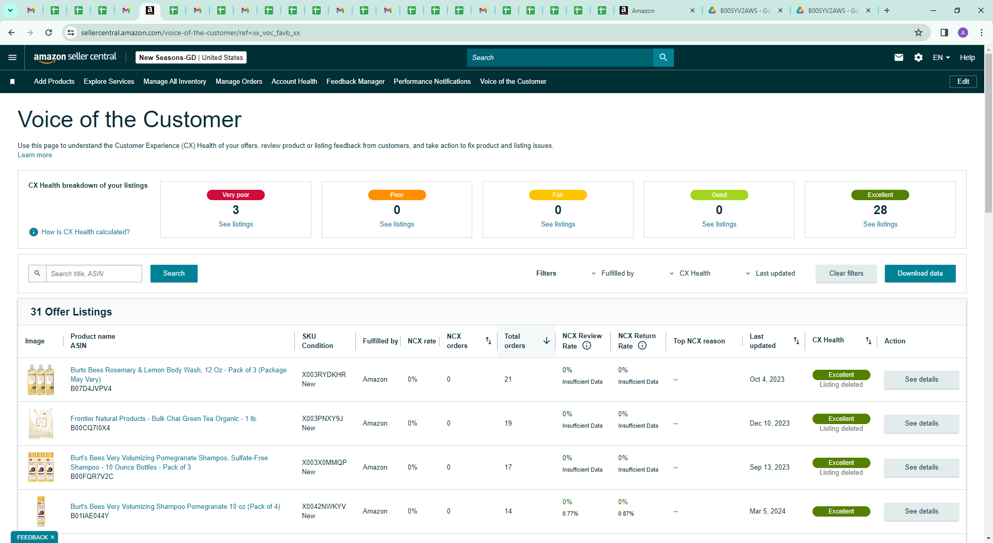Click the Seller Central search magnifier button
The height and width of the screenshot is (543, 993).
663,57
